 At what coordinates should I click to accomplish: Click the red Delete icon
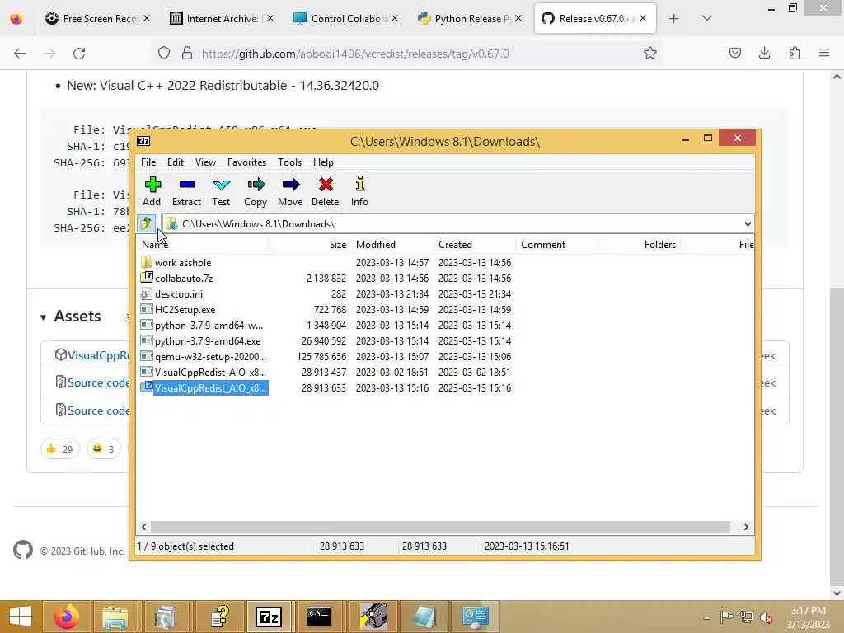325,191
